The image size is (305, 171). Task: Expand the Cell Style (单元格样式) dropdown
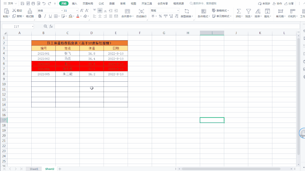pyautogui.click(x=231, y=16)
